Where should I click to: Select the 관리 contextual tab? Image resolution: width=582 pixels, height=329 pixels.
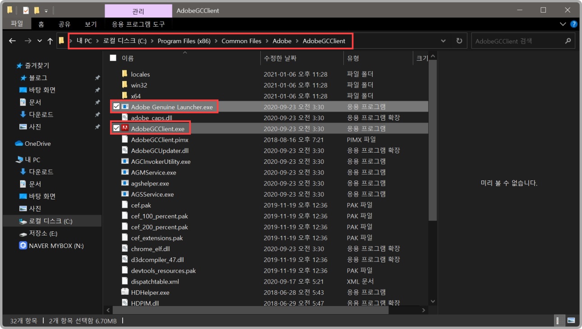click(x=139, y=11)
